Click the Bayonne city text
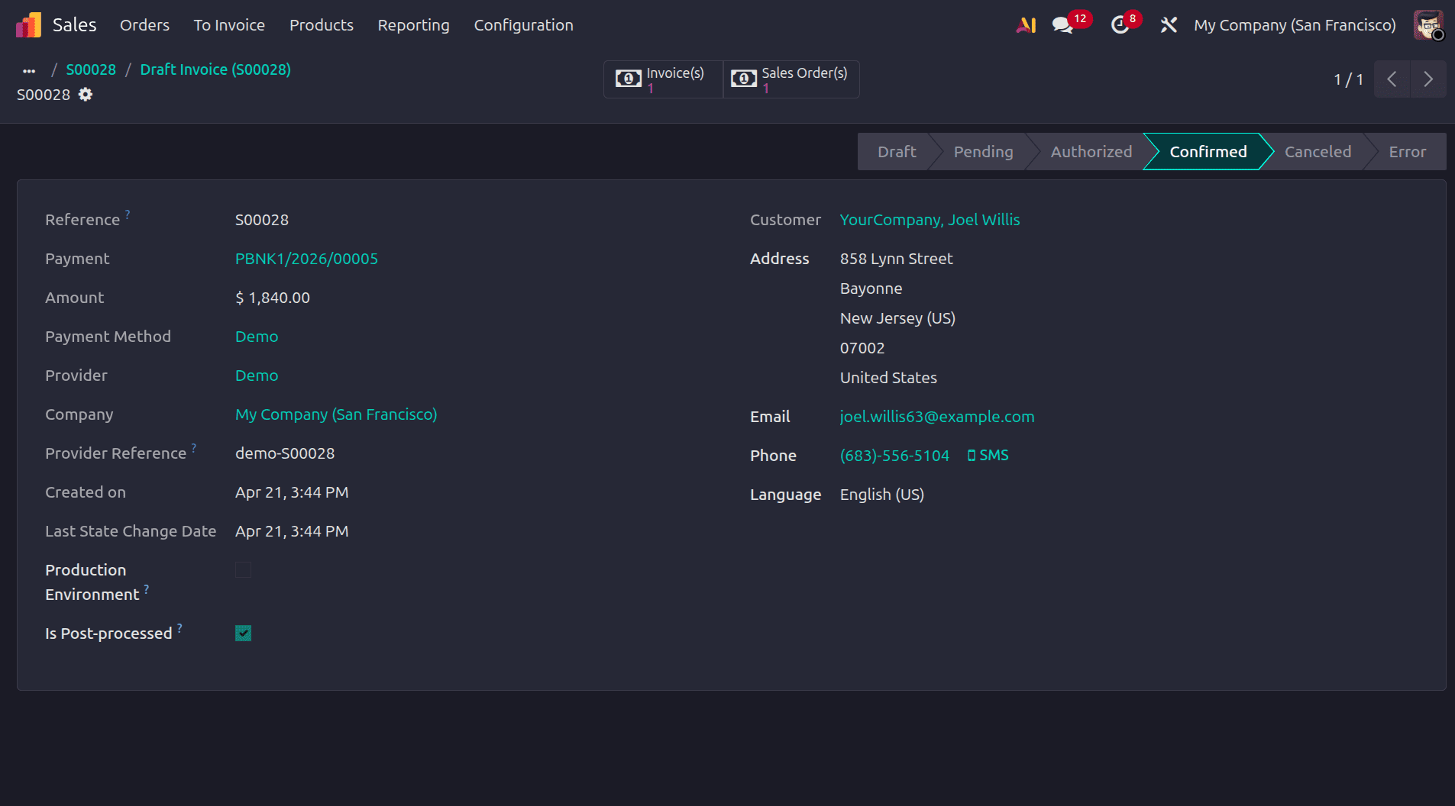Screen dimensions: 1455x806 [871, 289]
